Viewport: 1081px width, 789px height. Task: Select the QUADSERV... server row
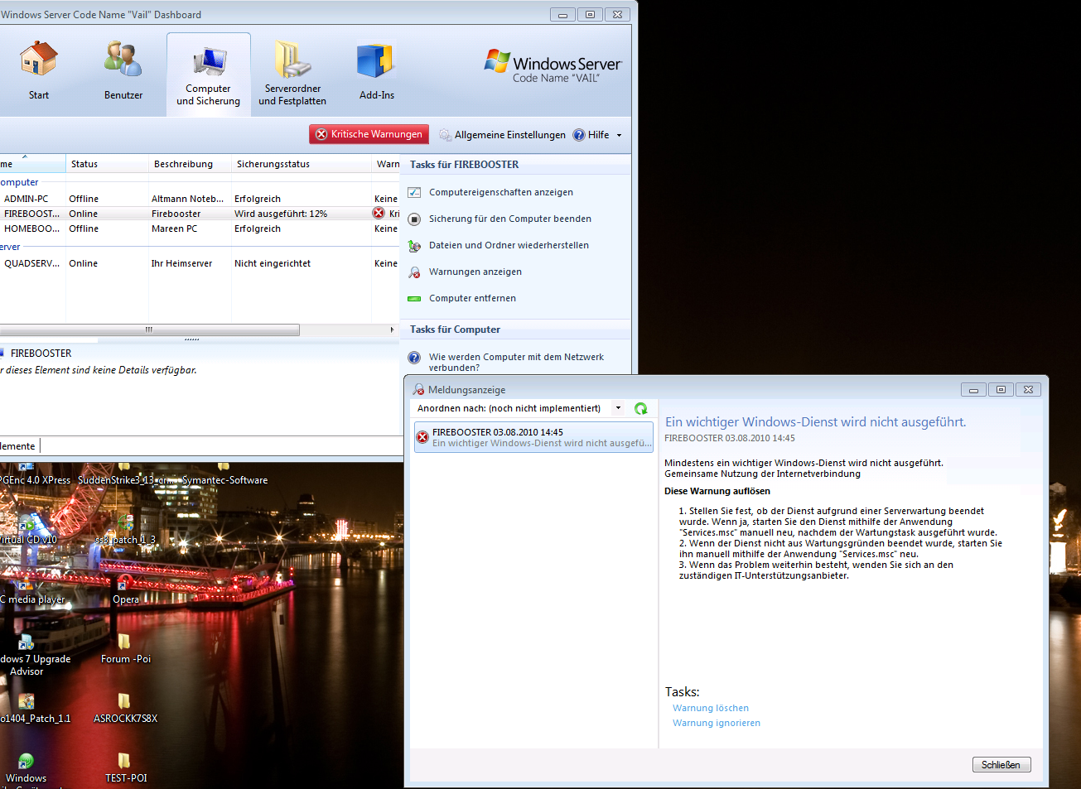(199, 263)
